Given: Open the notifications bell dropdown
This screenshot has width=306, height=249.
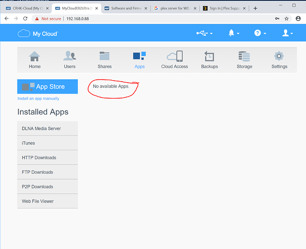Looking at the screenshot, I should pos(234,33).
